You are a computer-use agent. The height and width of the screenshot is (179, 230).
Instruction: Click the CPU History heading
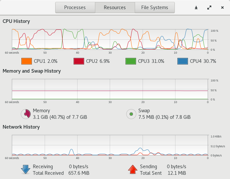[16, 21]
